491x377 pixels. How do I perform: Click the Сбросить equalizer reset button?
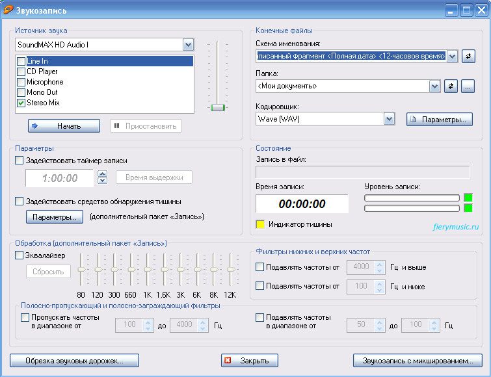coord(48,272)
